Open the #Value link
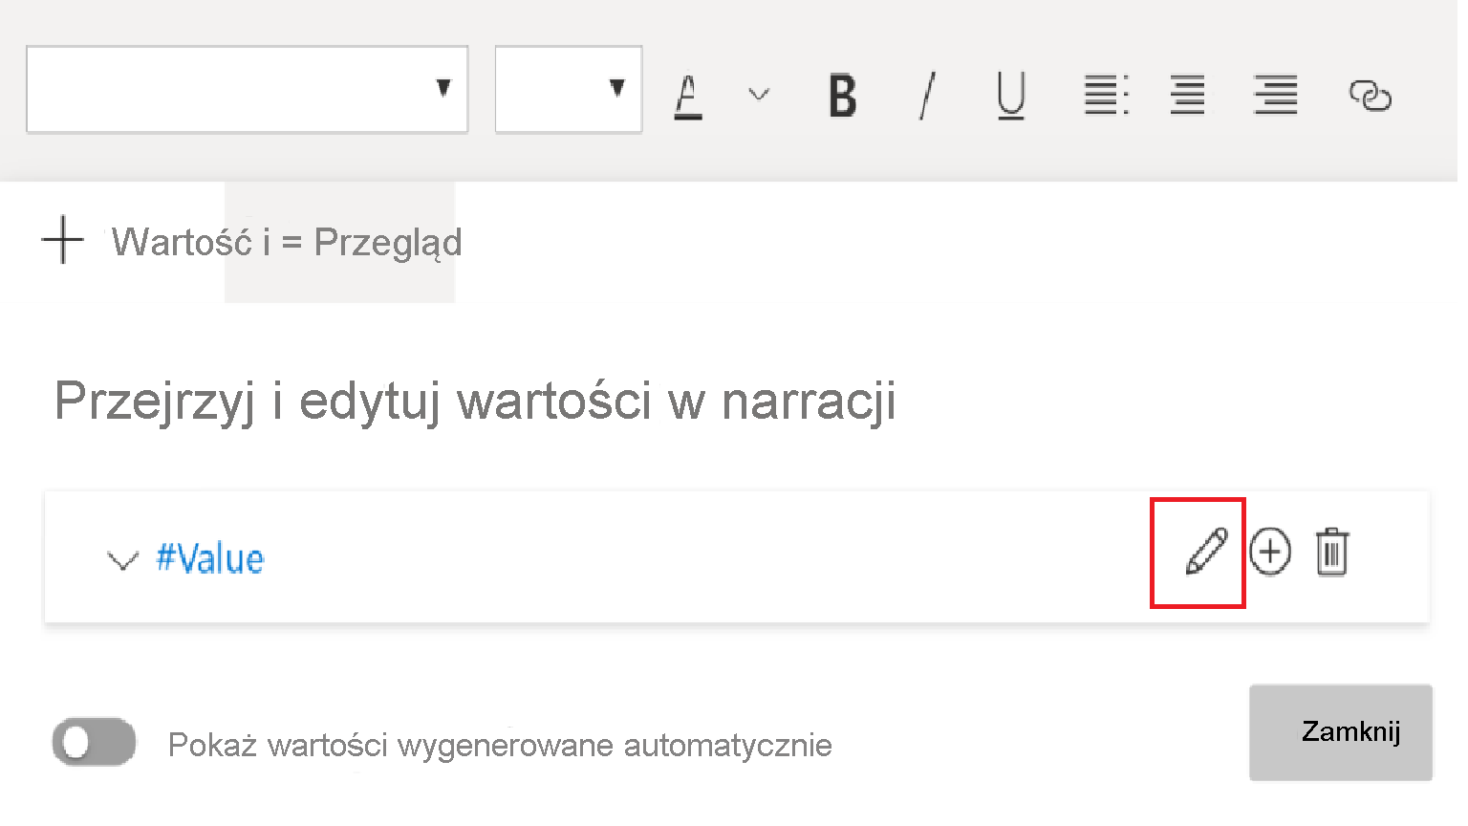Screen dimensions: 1468x826 [210, 558]
